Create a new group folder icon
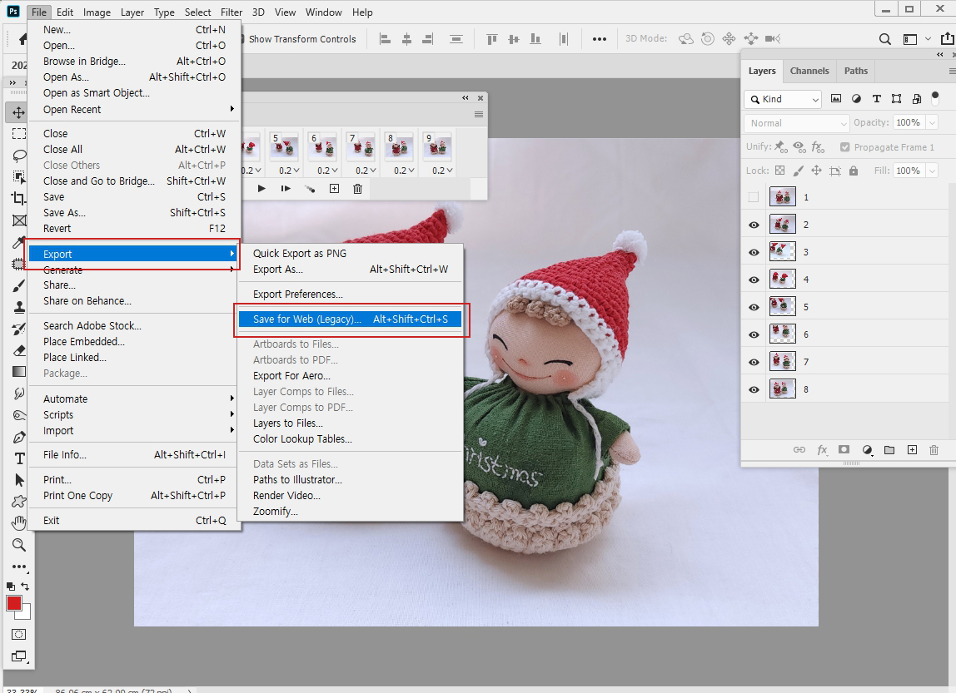956x693 pixels. tap(889, 450)
